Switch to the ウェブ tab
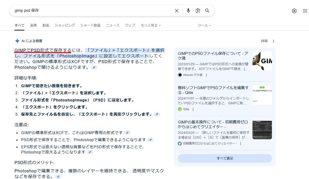The height and width of the screenshot is (179, 309). coord(130,25)
